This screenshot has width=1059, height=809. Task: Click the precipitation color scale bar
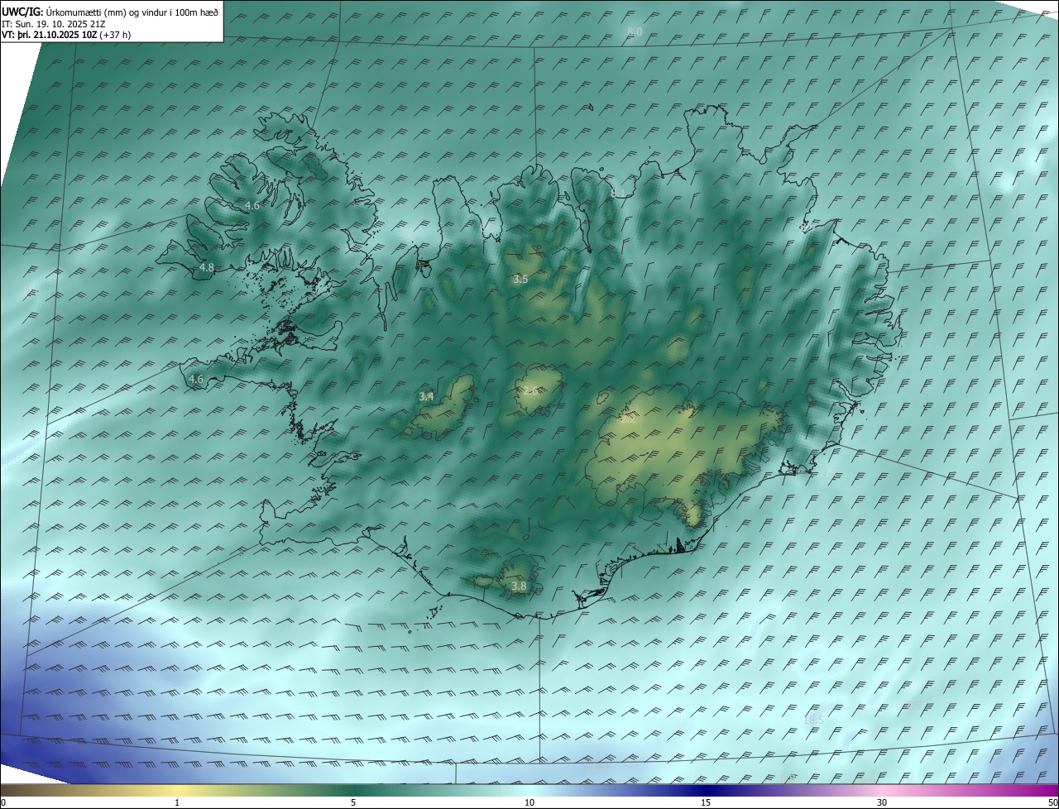pyautogui.click(x=529, y=790)
